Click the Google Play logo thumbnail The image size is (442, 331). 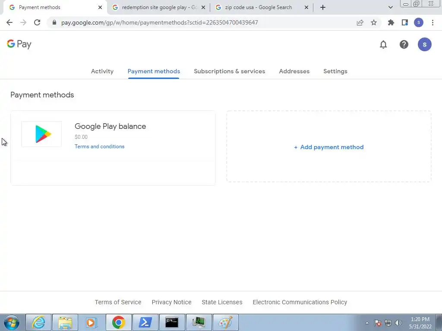[41, 134]
